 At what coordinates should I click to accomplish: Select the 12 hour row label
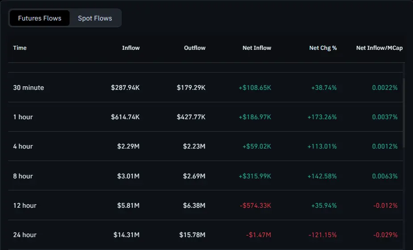[25, 206]
